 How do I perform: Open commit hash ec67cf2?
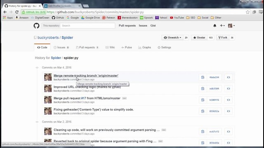point(214,132)
